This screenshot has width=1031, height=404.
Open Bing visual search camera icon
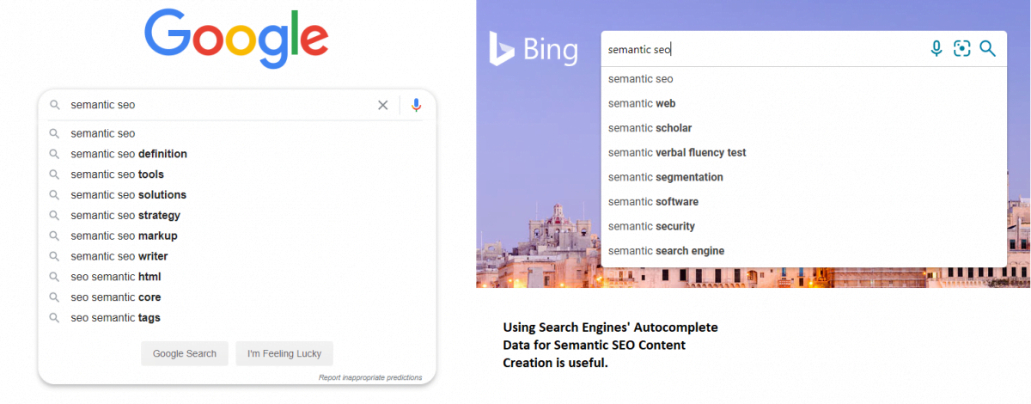[962, 49]
